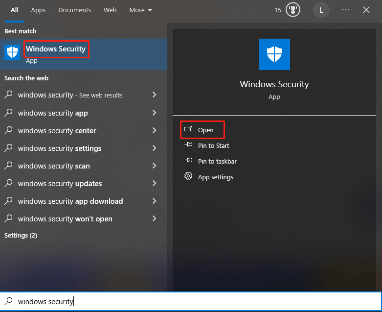Viewport: 382px width, 312px height.
Task: Click the Open icon in the actions list
Action: tap(188, 129)
